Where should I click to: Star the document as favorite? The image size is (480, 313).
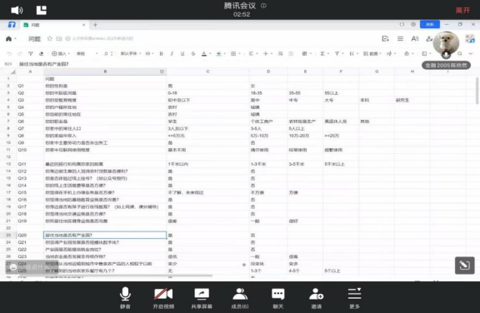click(x=50, y=38)
